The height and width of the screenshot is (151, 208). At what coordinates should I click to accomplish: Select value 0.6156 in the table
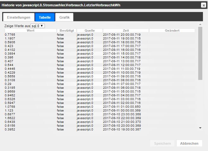coord(10,125)
